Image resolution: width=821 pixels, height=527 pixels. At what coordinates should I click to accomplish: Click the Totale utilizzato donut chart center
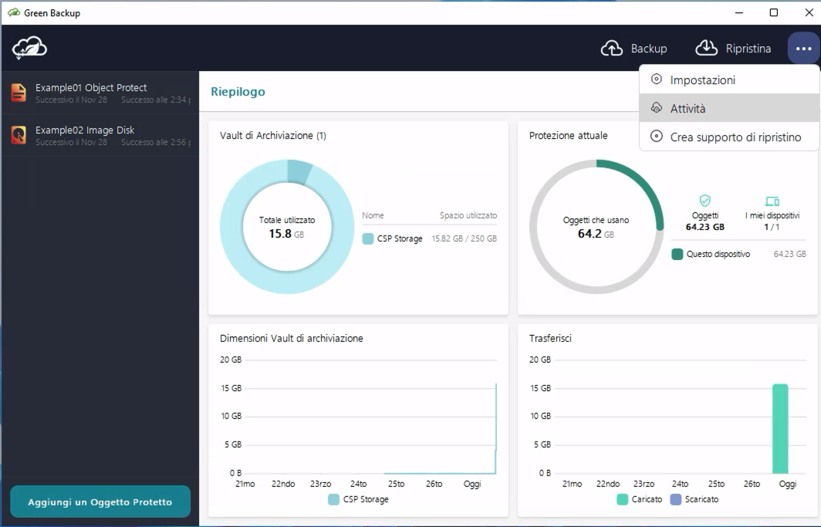point(287,227)
